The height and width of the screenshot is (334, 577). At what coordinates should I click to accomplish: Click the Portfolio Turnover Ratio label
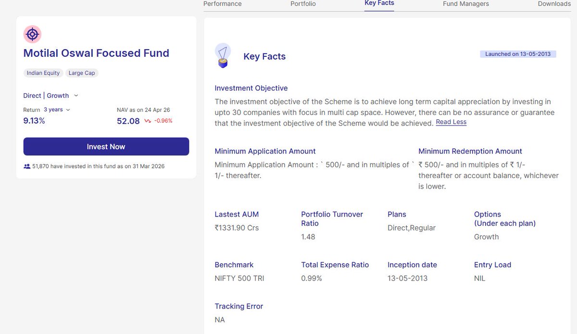coord(332,218)
